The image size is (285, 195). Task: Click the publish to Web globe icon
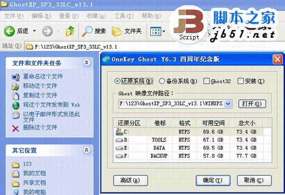point(16,106)
